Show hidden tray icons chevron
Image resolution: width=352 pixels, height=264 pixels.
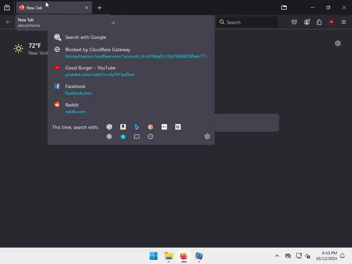coord(277,256)
